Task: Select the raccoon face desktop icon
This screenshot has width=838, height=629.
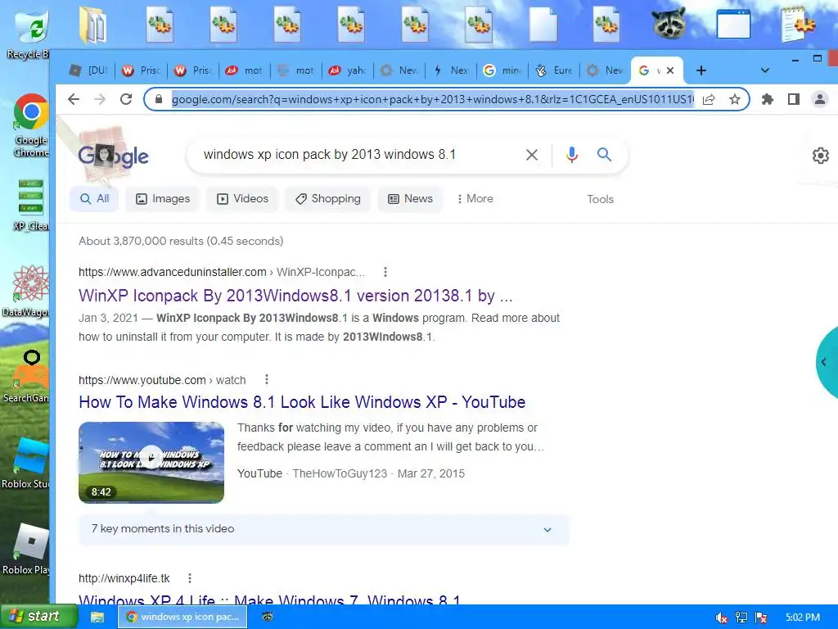Action: 669,24
